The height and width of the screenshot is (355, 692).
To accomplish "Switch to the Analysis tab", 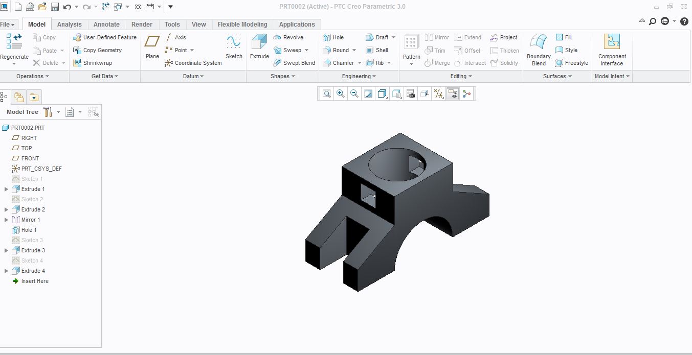I will point(70,25).
